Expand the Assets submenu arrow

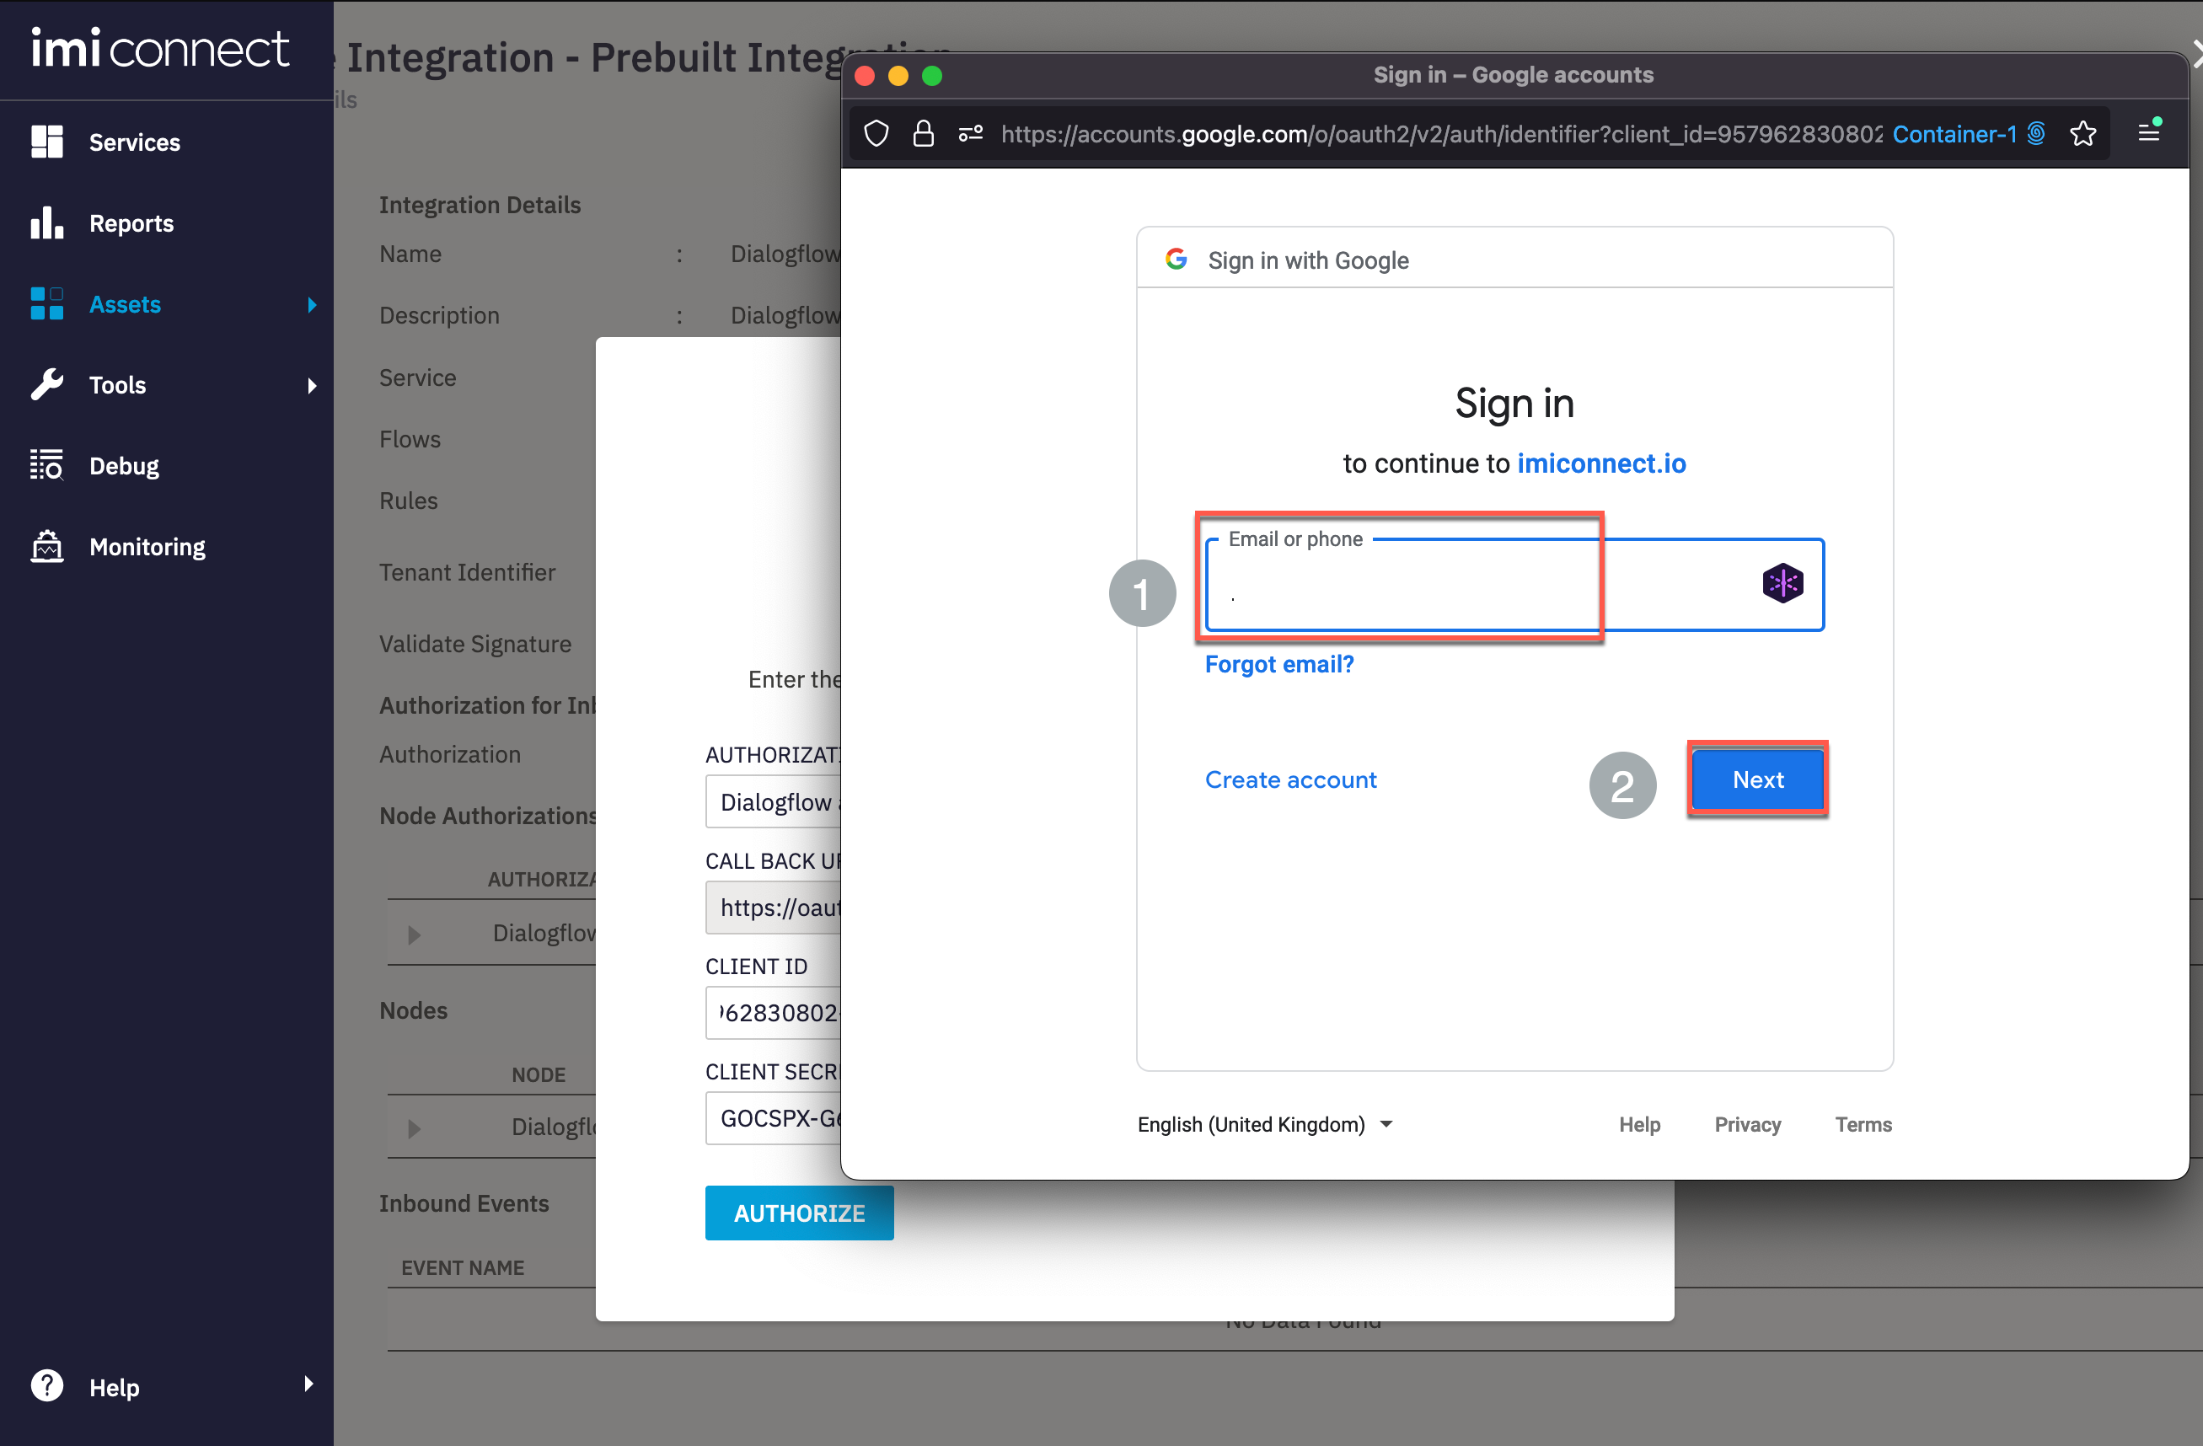(x=312, y=304)
